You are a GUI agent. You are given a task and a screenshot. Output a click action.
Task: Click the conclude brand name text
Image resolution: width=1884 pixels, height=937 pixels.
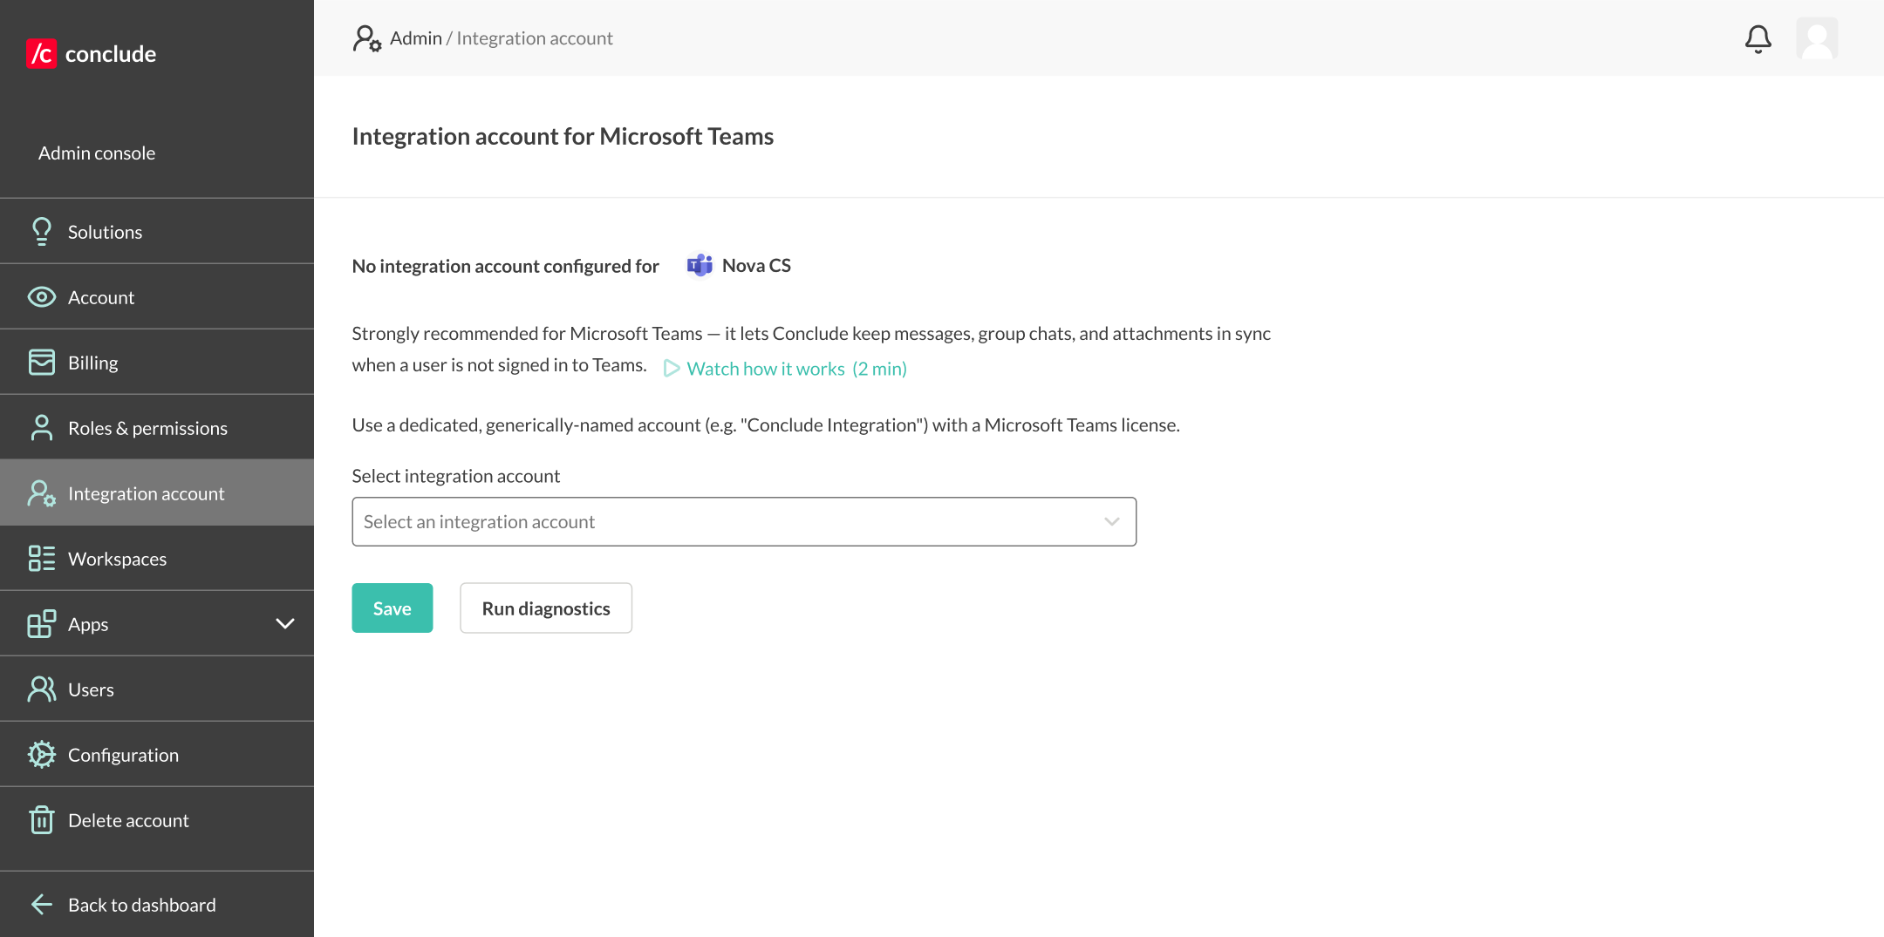click(x=111, y=54)
